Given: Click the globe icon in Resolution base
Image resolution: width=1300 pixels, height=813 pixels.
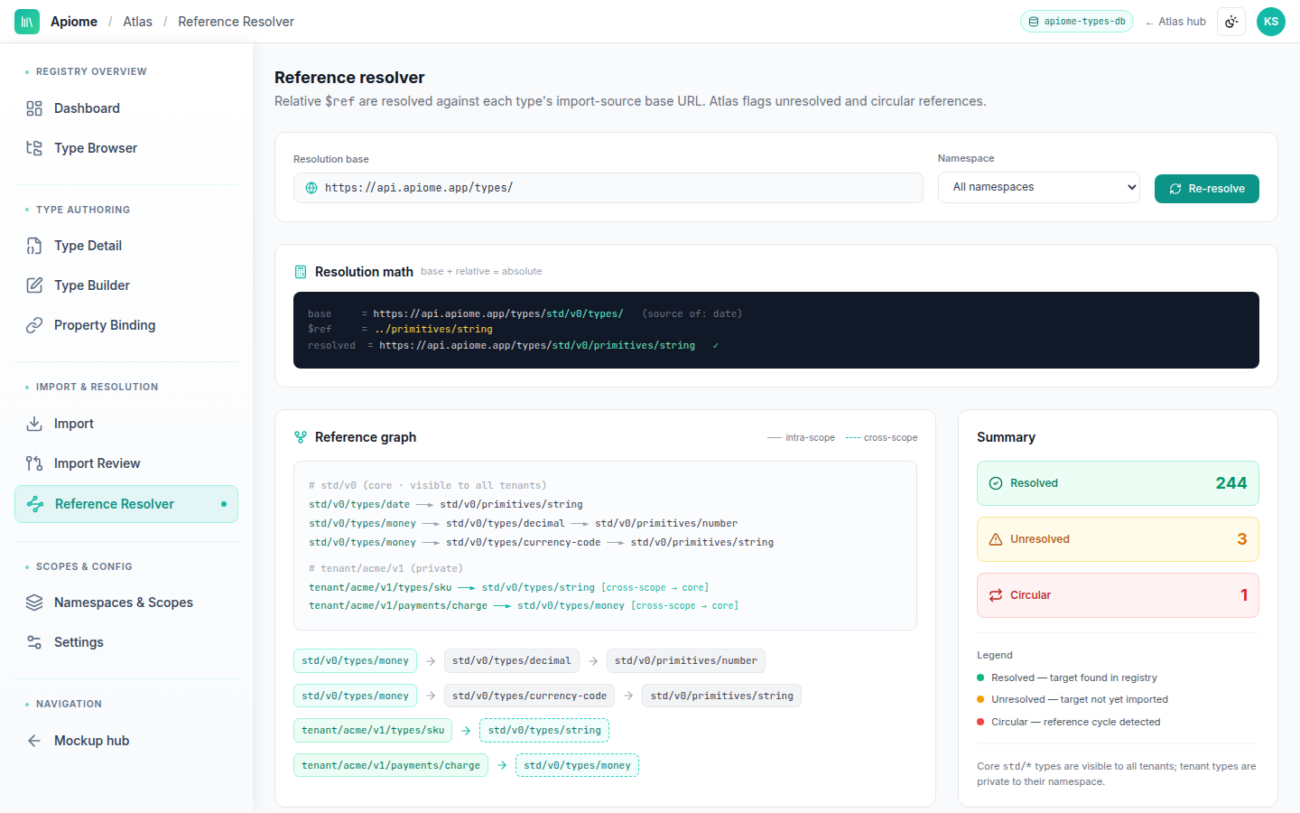Looking at the screenshot, I should (x=311, y=188).
